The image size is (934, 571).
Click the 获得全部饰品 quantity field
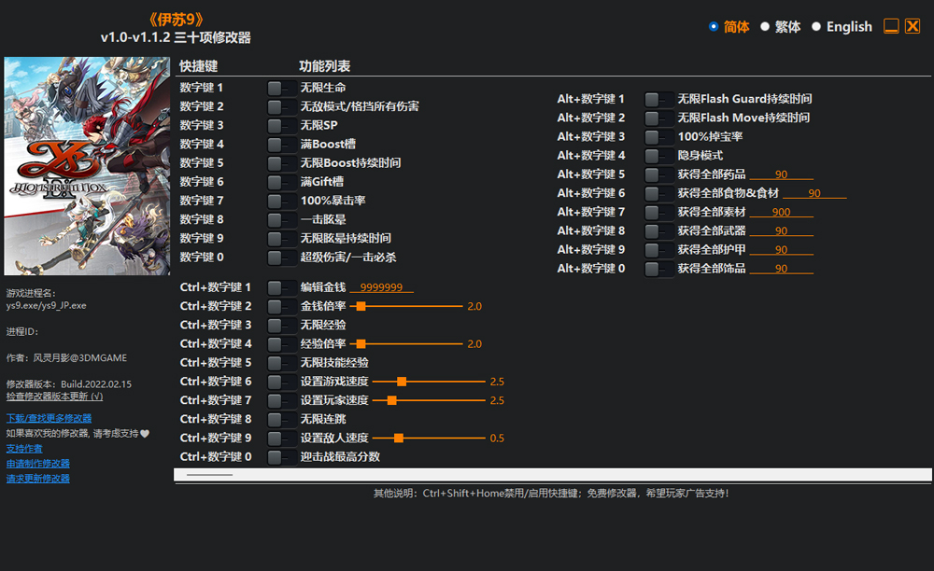point(781,269)
